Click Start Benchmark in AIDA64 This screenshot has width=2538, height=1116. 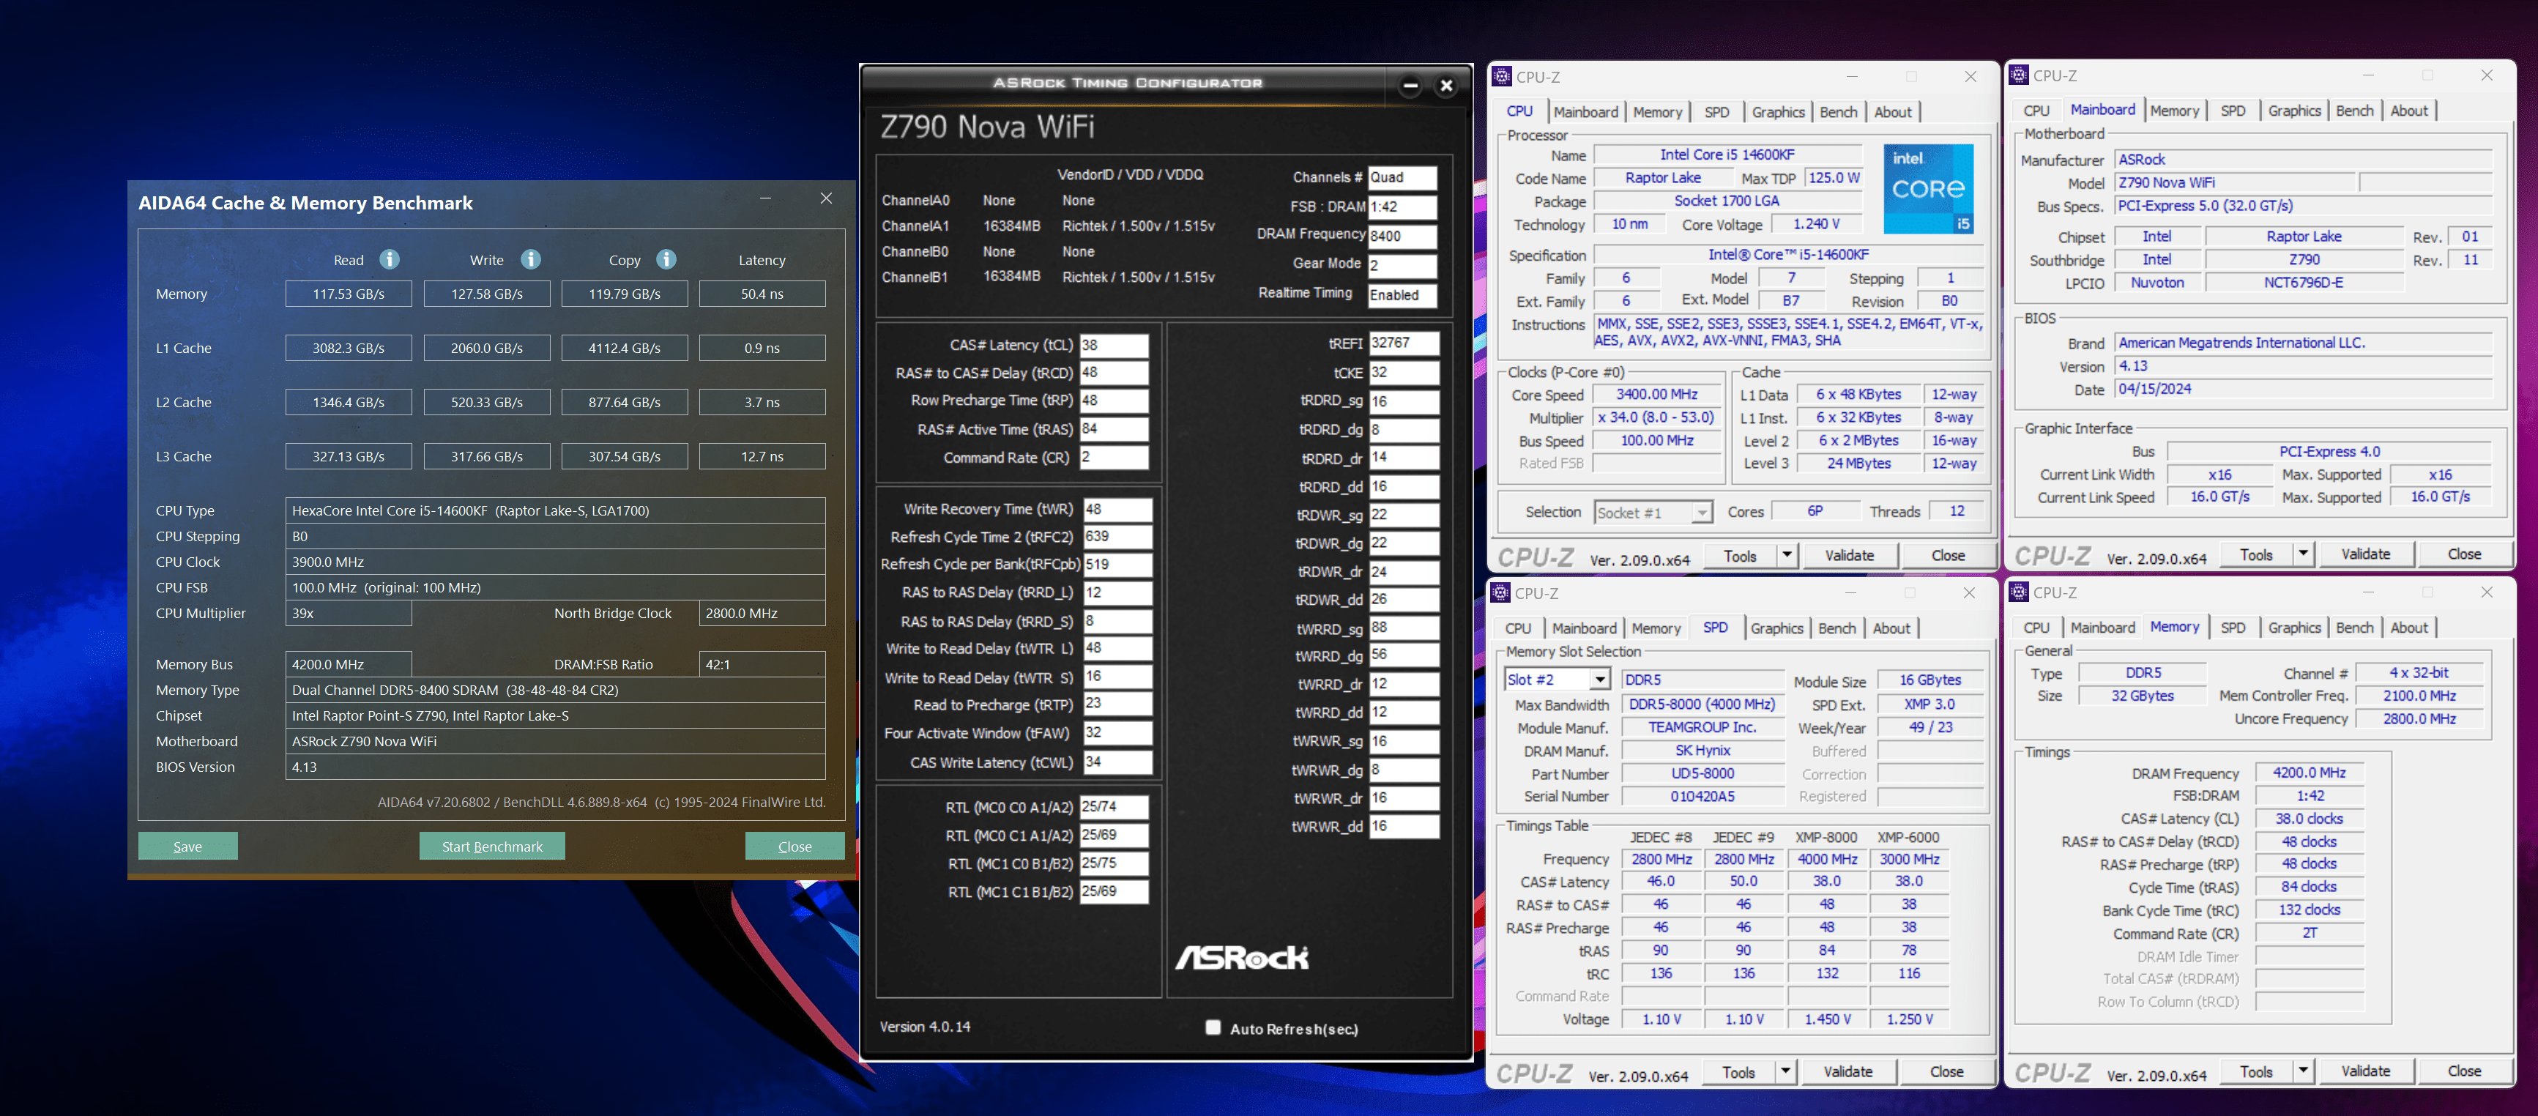[x=491, y=846]
